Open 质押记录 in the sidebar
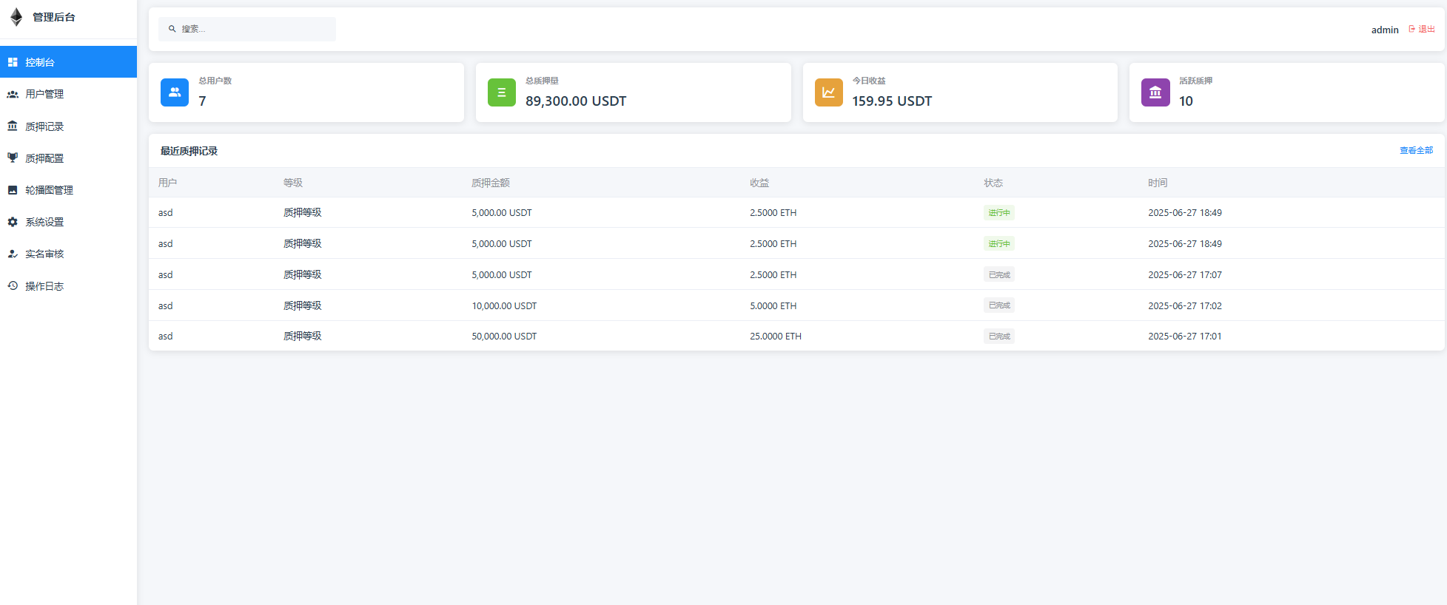This screenshot has width=1447, height=605. click(44, 126)
